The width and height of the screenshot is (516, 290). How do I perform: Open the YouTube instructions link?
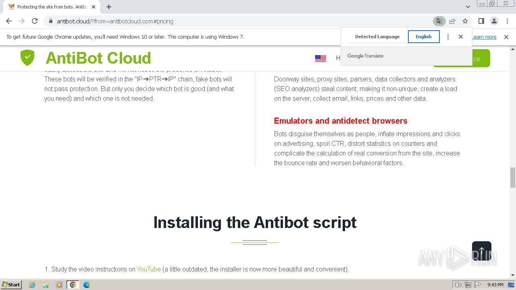point(149,269)
